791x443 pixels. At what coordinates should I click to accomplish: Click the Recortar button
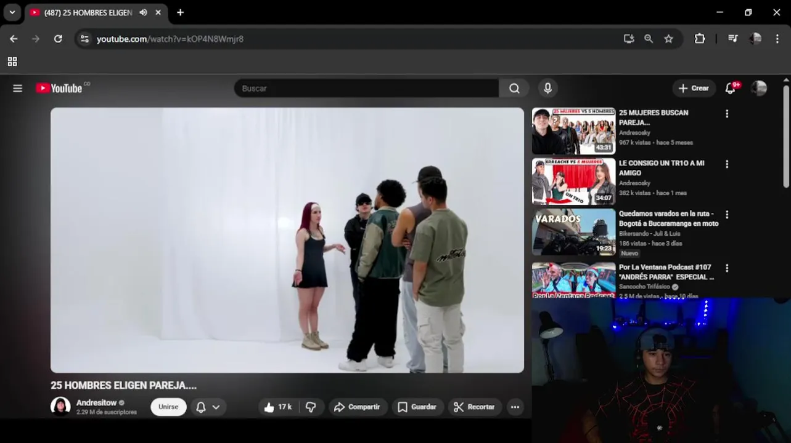[x=475, y=407]
